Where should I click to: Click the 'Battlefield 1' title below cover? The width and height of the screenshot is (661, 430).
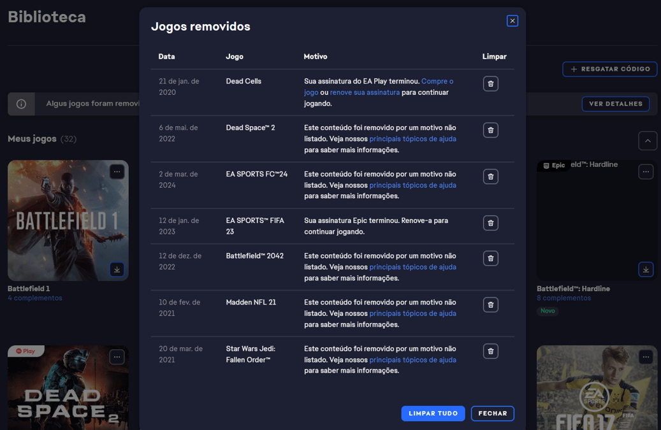point(29,289)
